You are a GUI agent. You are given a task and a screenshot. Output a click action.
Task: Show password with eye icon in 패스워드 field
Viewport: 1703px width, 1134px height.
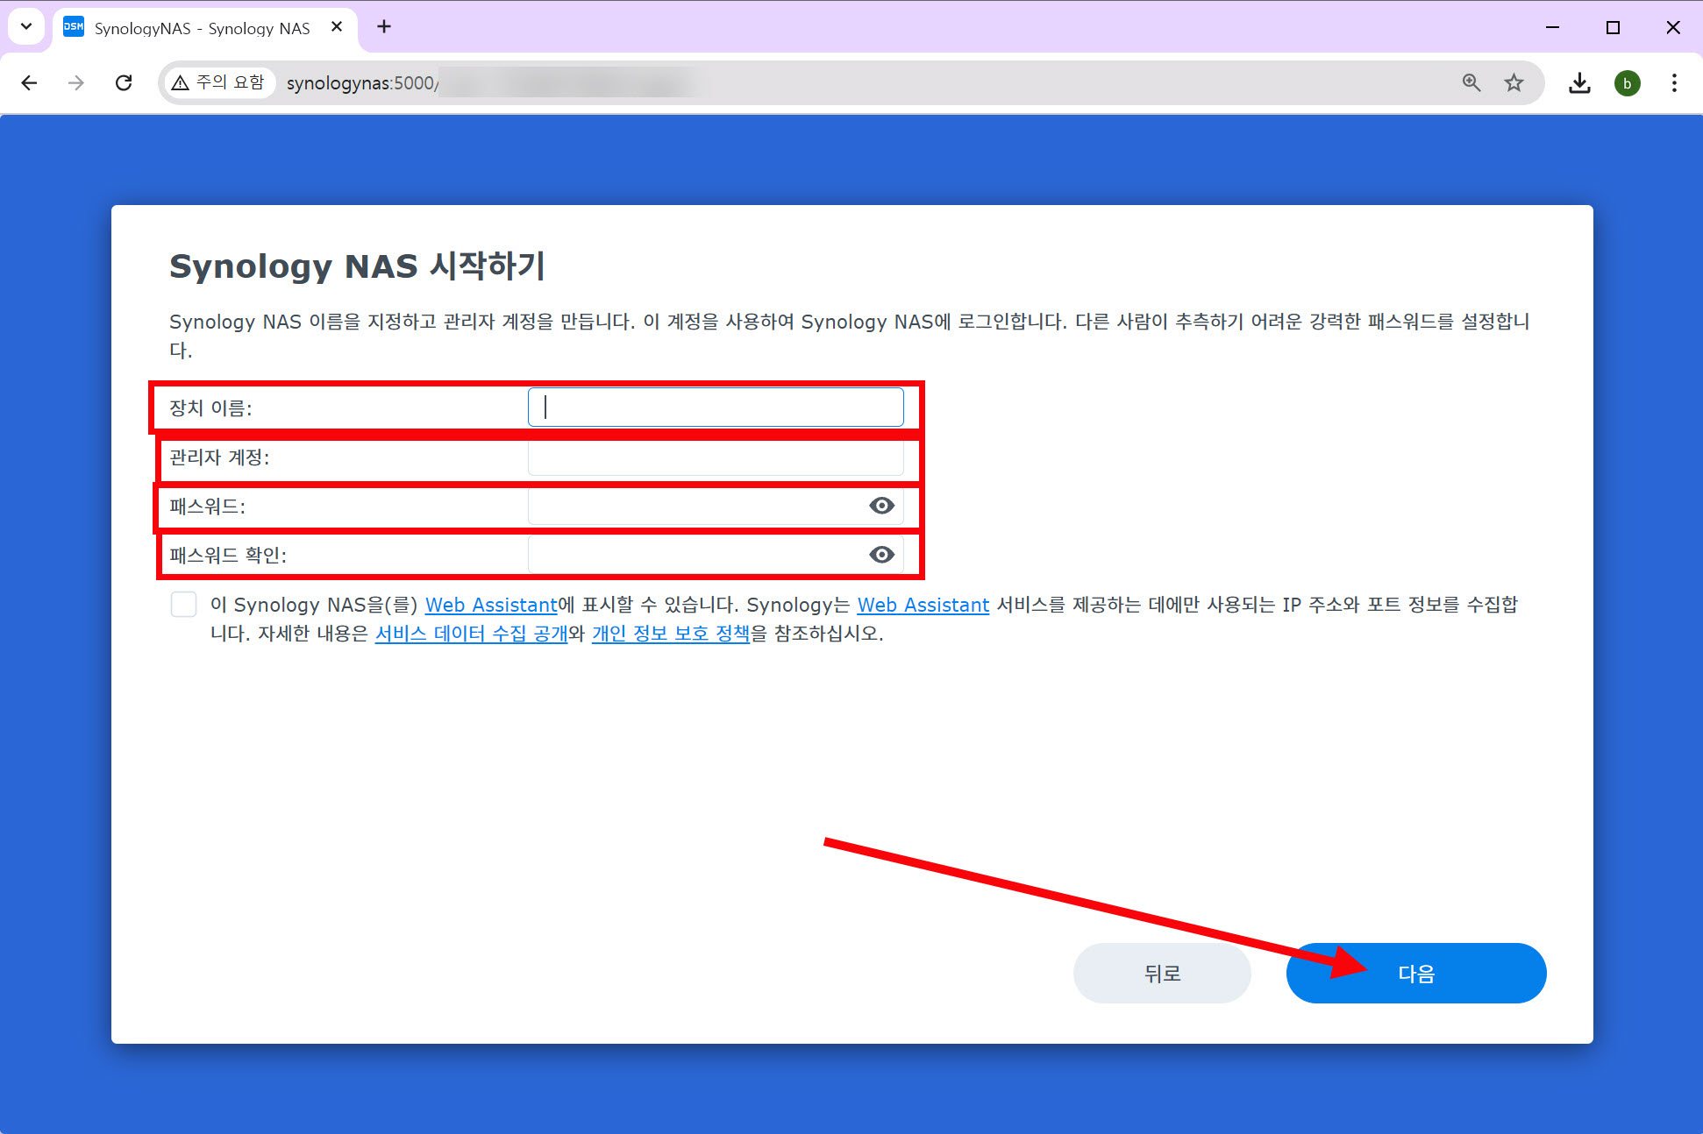point(881,506)
